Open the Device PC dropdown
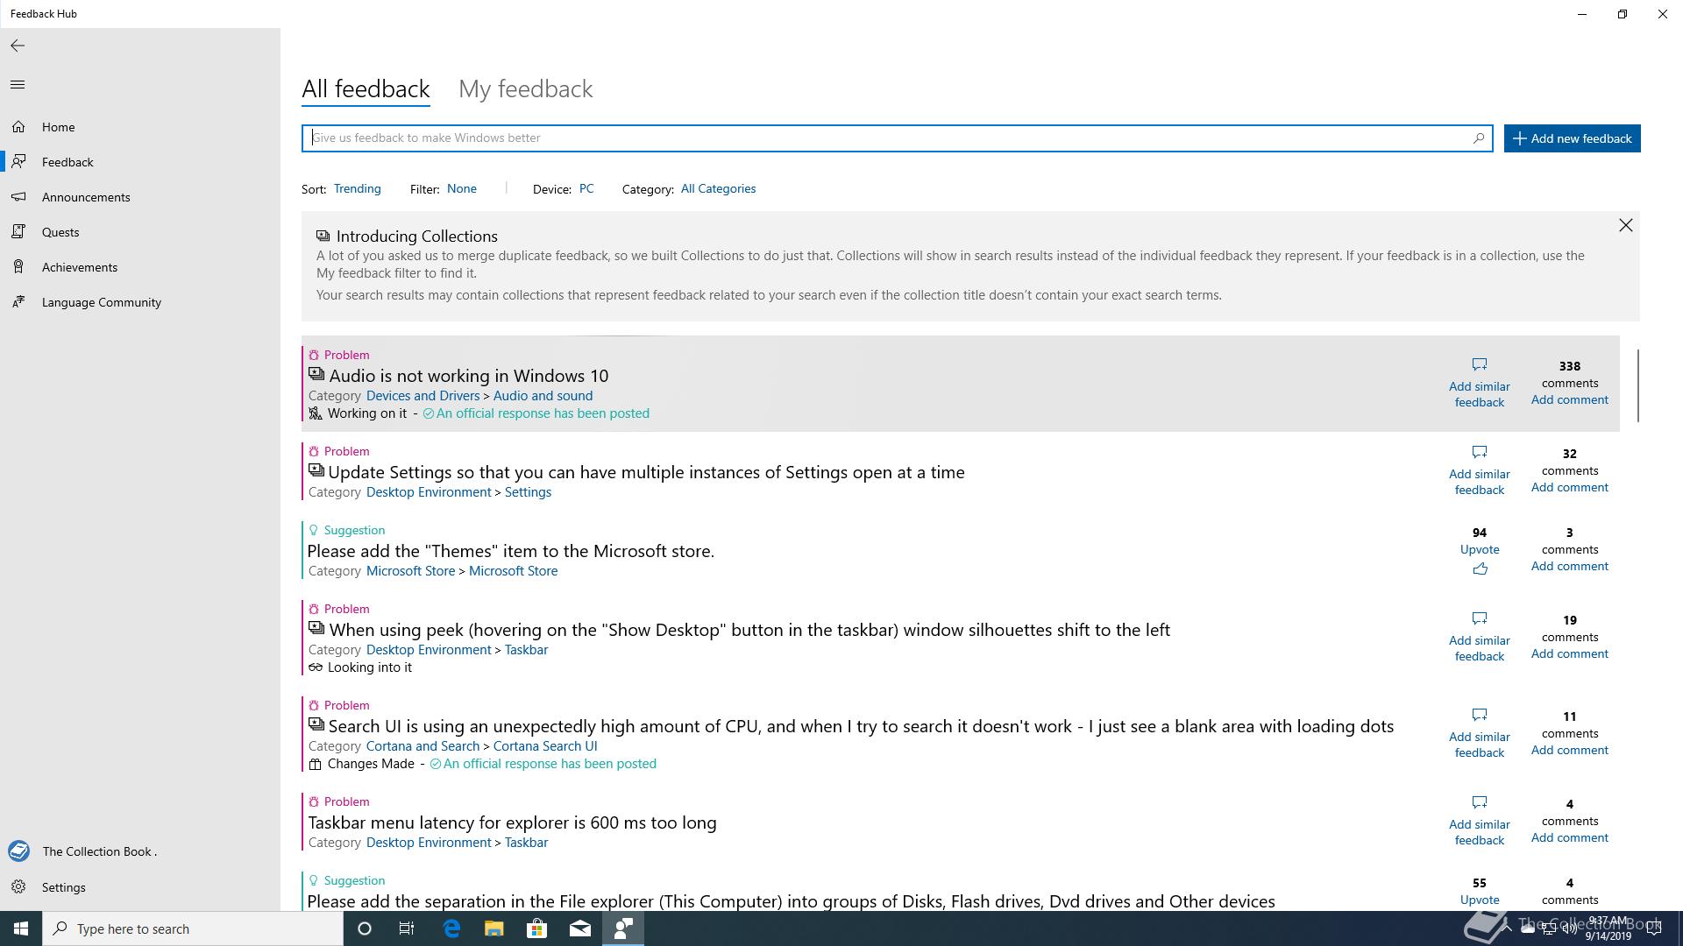Viewport: 1683px width, 946px height. (586, 188)
